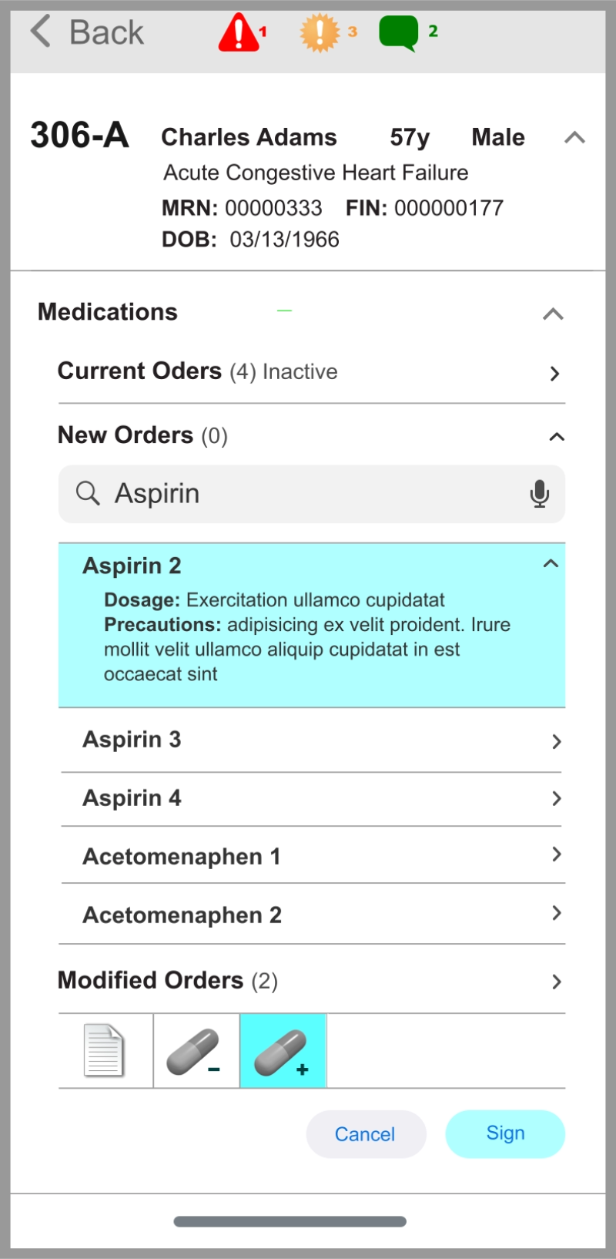
Task: Go back using the Back arrow
Action: pyautogui.click(x=86, y=32)
